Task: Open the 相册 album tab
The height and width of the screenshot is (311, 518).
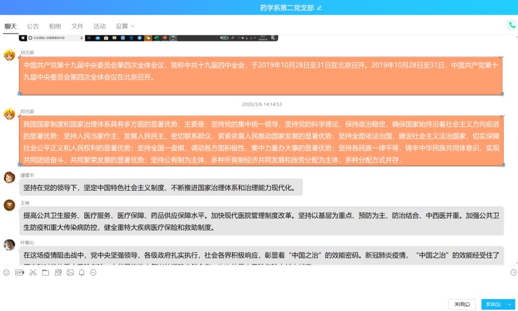Action: 55,26
